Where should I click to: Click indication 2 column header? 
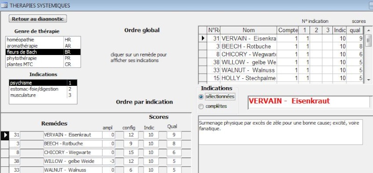[x=316, y=30]
